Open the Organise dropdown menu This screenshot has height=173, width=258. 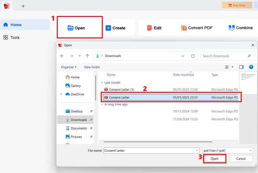[69, 67]
